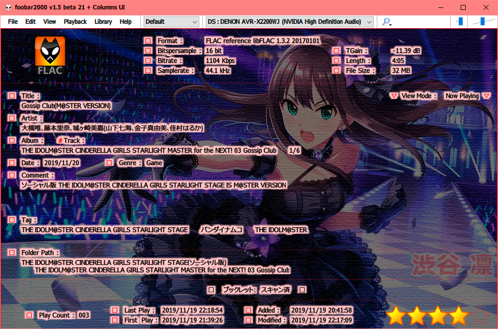Toggle the square next to Bitspersample
498x329 pixels.
pos(148,51)
